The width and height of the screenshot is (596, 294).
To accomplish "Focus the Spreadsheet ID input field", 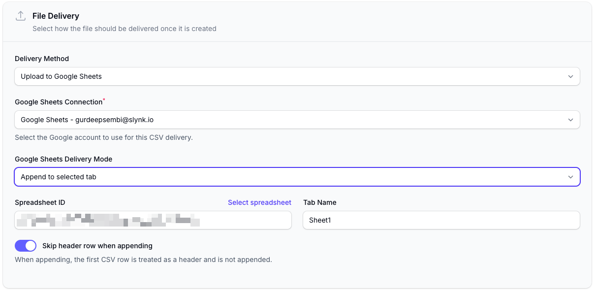I will point(153,220).
